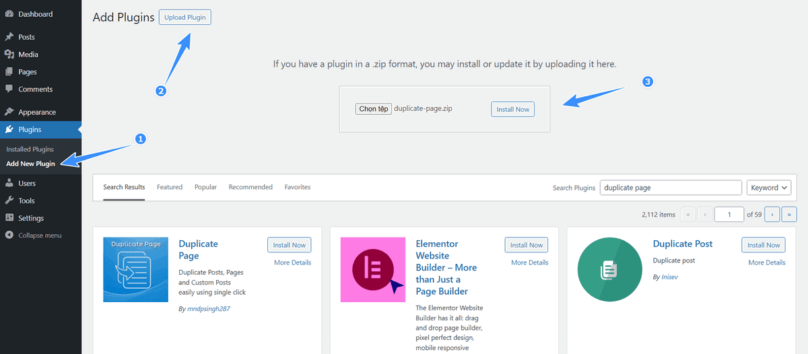
Task: Go to Installed Plugins submenu
Action: click(x=30, y=149)
